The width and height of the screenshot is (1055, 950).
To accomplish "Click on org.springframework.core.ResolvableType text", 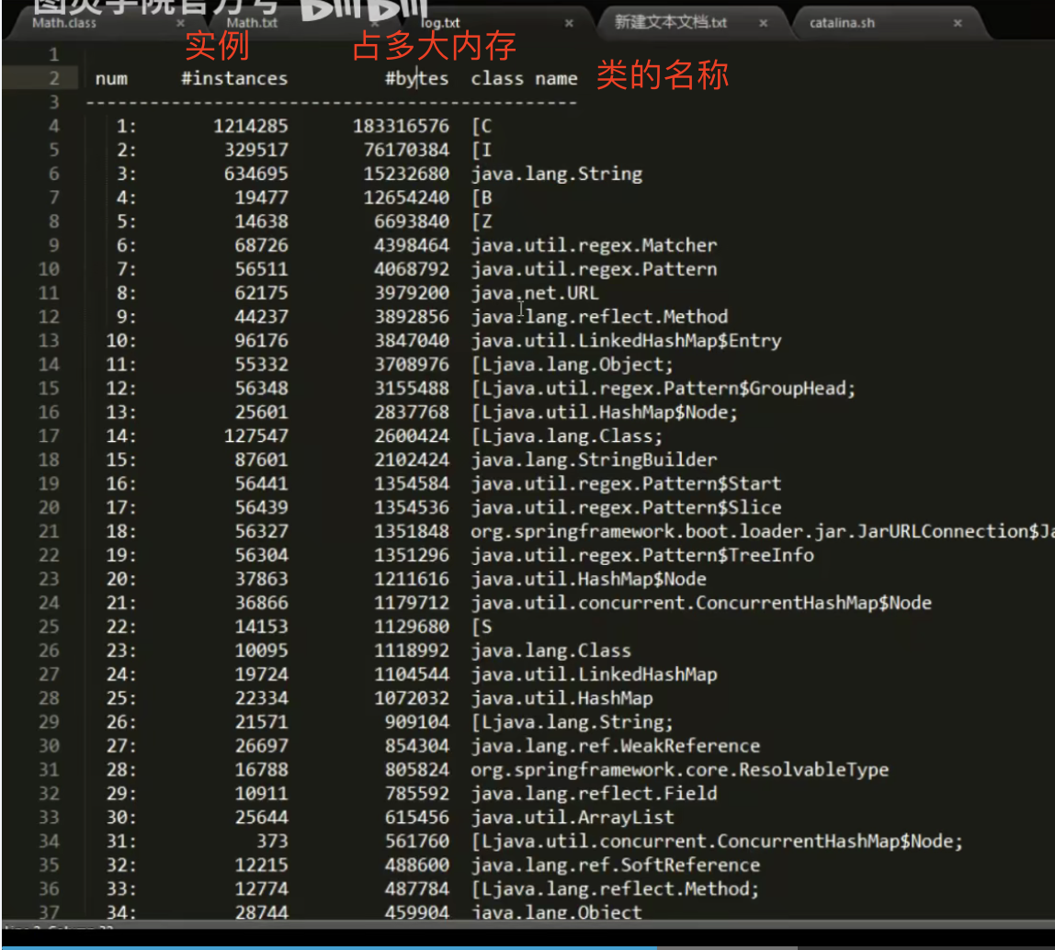I will [679, 770].
